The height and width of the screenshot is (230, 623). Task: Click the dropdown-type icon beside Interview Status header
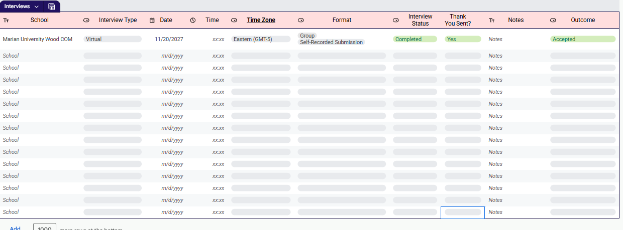[395, 21]
